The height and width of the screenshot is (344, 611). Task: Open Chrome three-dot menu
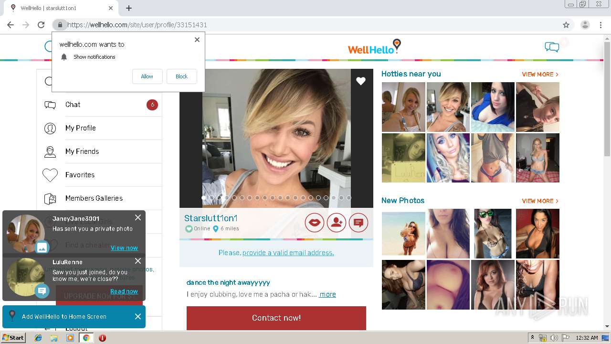(x=601, y=25)
